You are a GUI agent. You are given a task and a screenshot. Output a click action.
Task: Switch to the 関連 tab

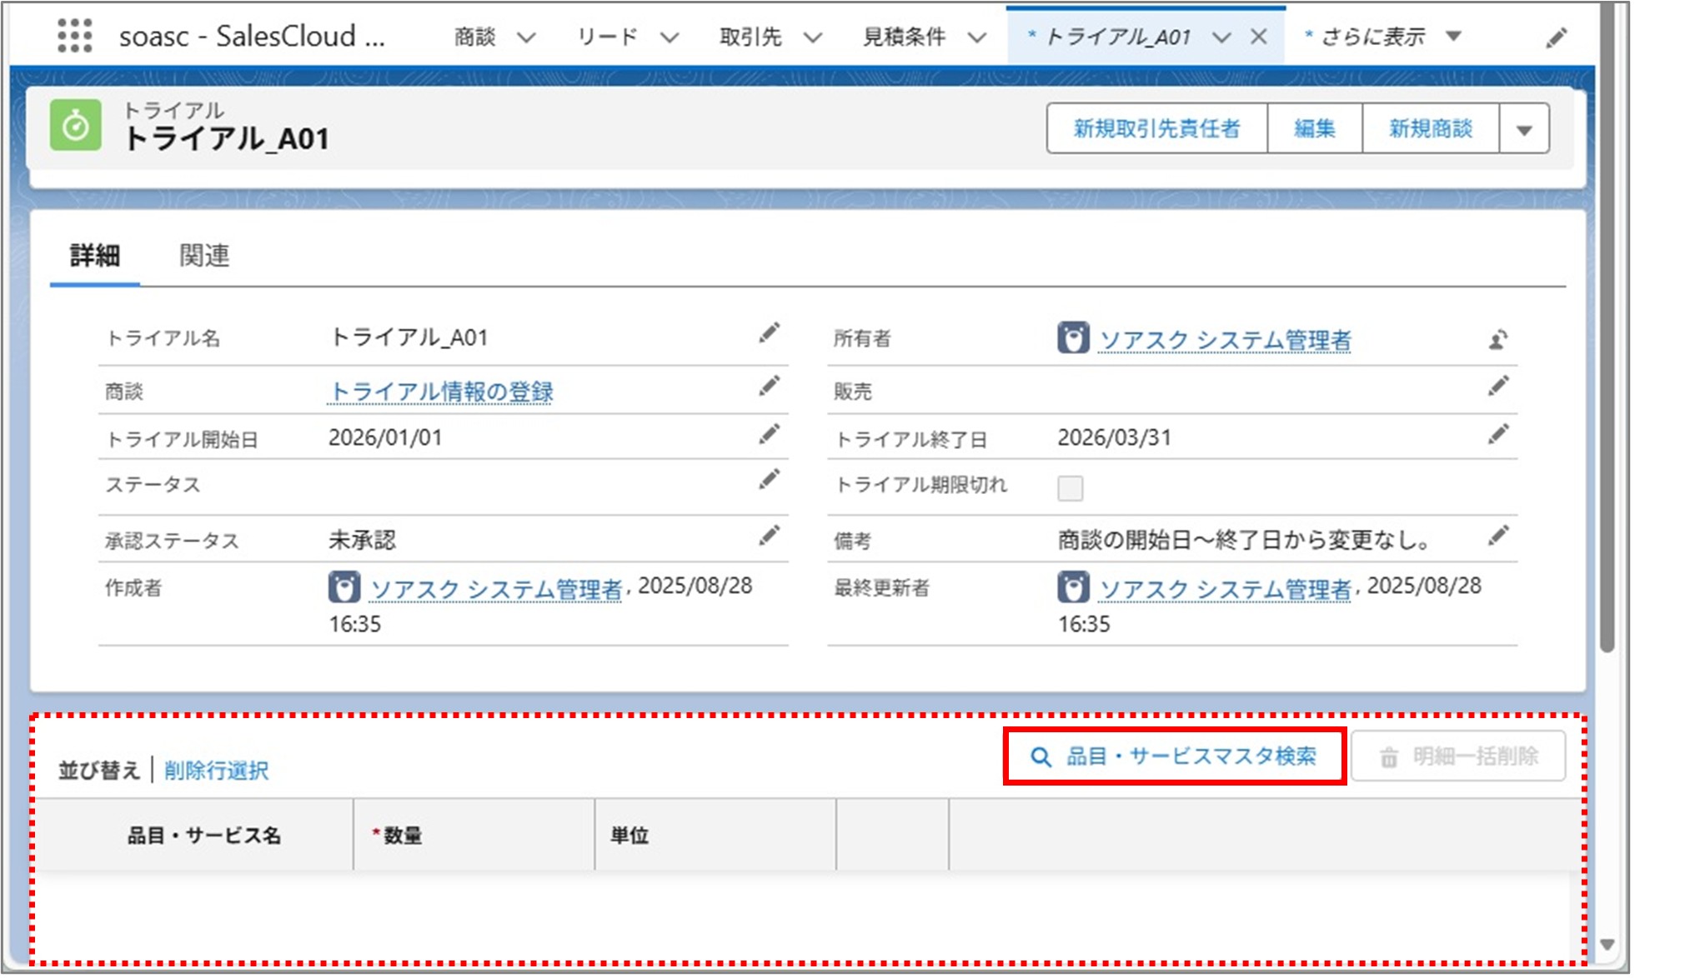point(204,256)
